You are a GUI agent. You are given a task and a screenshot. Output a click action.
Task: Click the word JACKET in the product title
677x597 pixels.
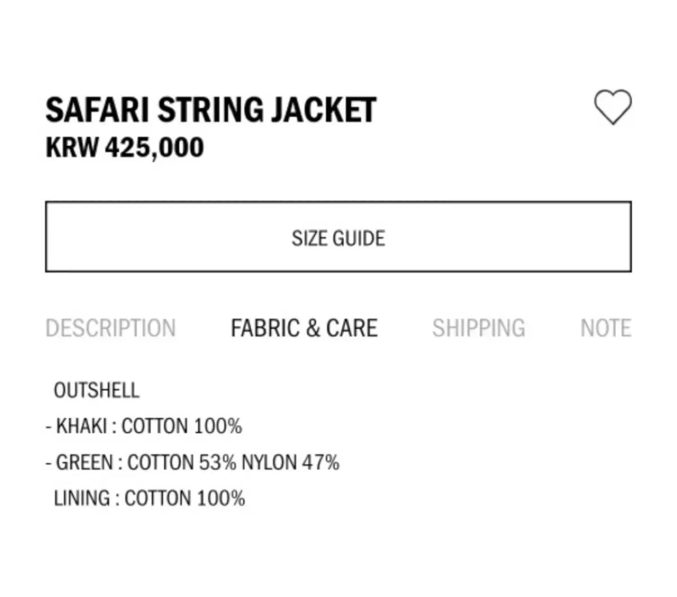[x=323, y=110]
